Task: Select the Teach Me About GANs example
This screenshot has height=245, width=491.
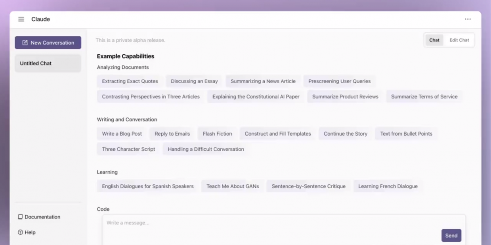Action: coord(232,186)
